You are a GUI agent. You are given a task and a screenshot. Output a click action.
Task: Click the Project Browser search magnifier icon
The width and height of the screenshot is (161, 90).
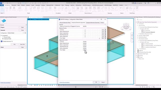tap(138, 19)
